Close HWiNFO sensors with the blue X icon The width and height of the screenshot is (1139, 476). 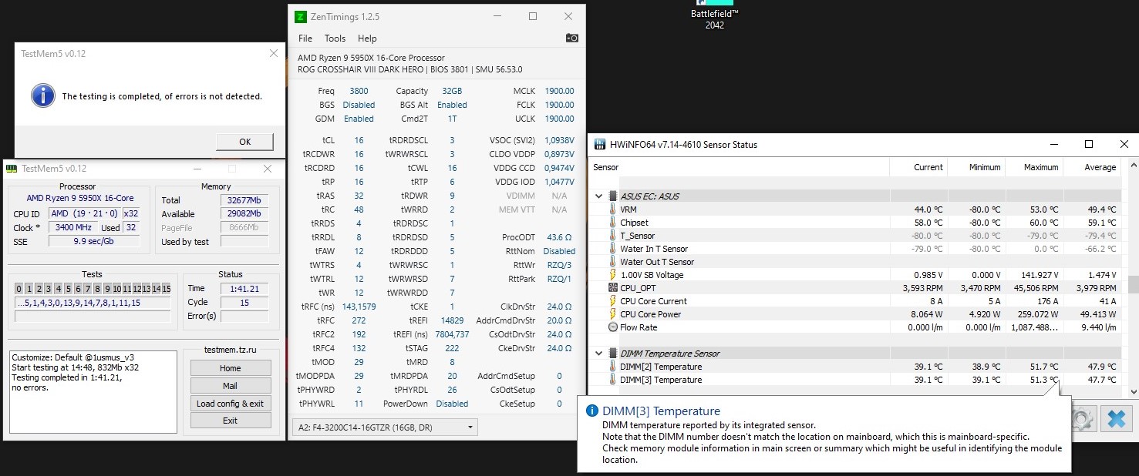(1116, 420)
